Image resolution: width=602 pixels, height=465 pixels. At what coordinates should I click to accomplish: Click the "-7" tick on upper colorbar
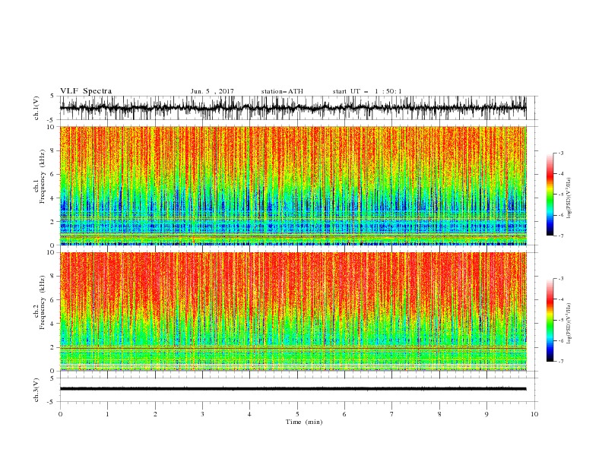pyautogui.click(x=560, y=236)
